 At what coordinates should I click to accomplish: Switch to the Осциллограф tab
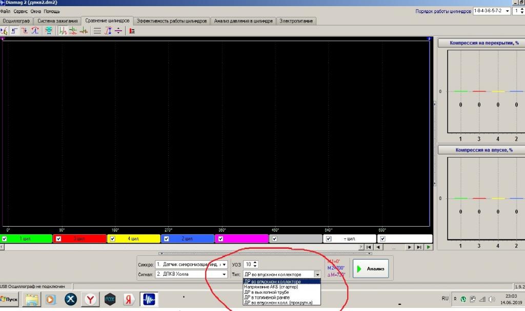click(x=16, y=21)
